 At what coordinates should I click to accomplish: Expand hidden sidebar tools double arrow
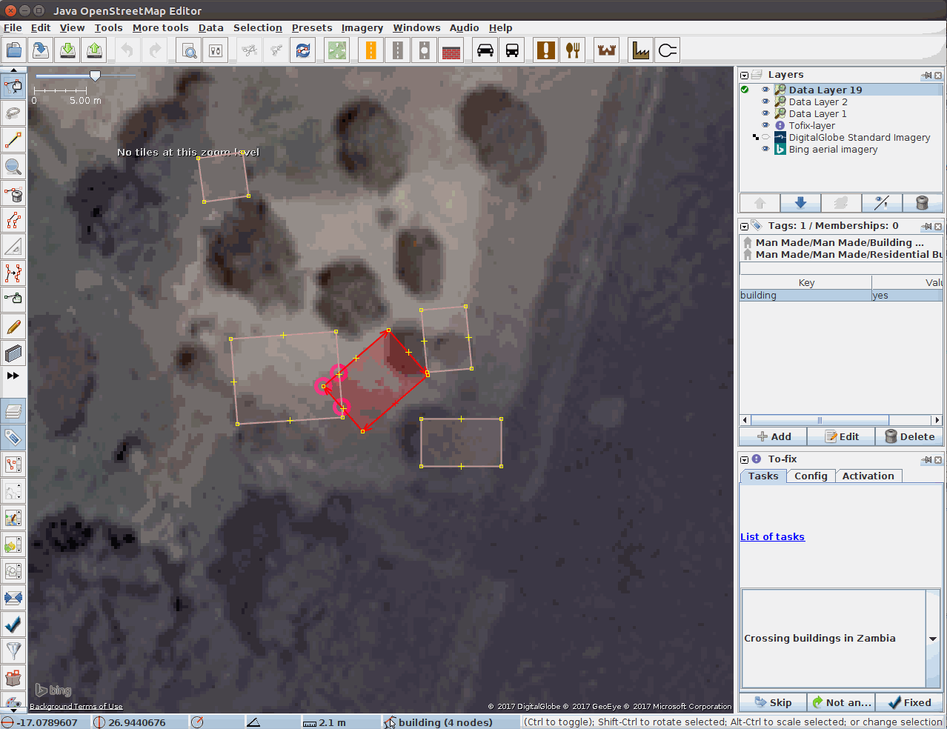tap(13, 376)
